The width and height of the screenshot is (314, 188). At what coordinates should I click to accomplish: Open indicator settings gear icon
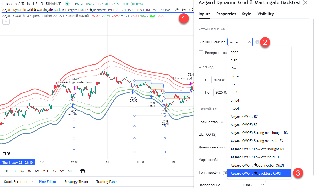pos(184,10)
